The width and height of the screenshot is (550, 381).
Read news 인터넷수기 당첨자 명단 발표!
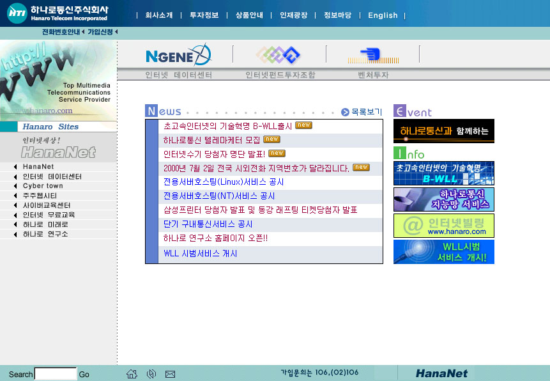[215, 154]
